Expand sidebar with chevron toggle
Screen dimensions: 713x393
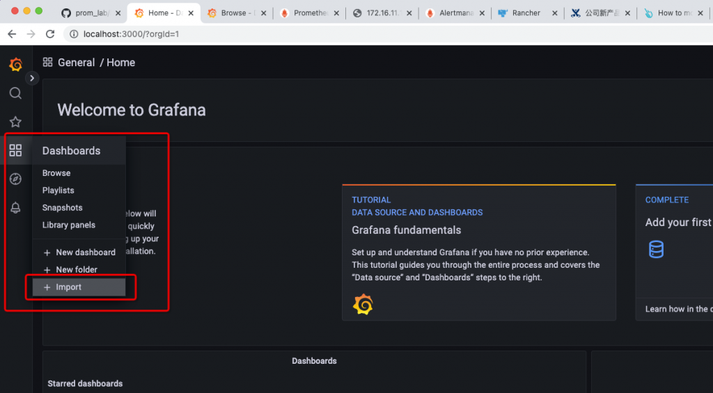[32, 78]
